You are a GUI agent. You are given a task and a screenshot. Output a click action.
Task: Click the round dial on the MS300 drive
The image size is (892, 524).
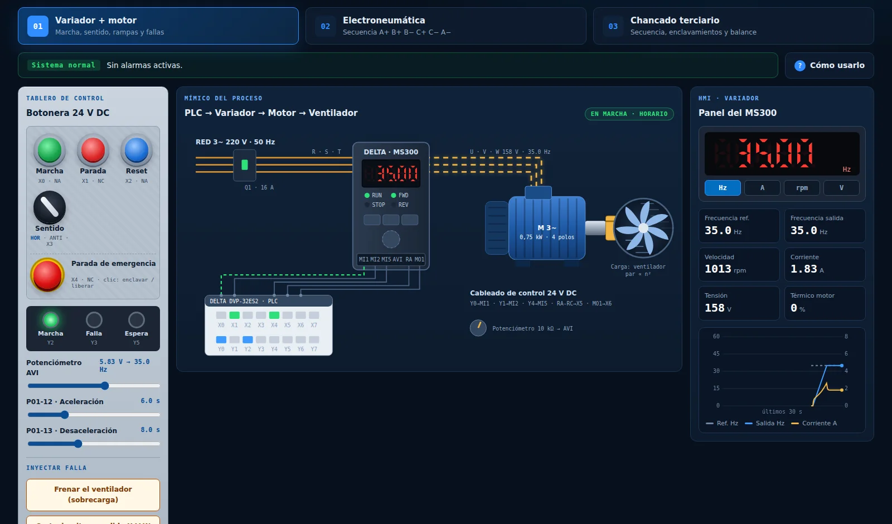click(391, 239)
